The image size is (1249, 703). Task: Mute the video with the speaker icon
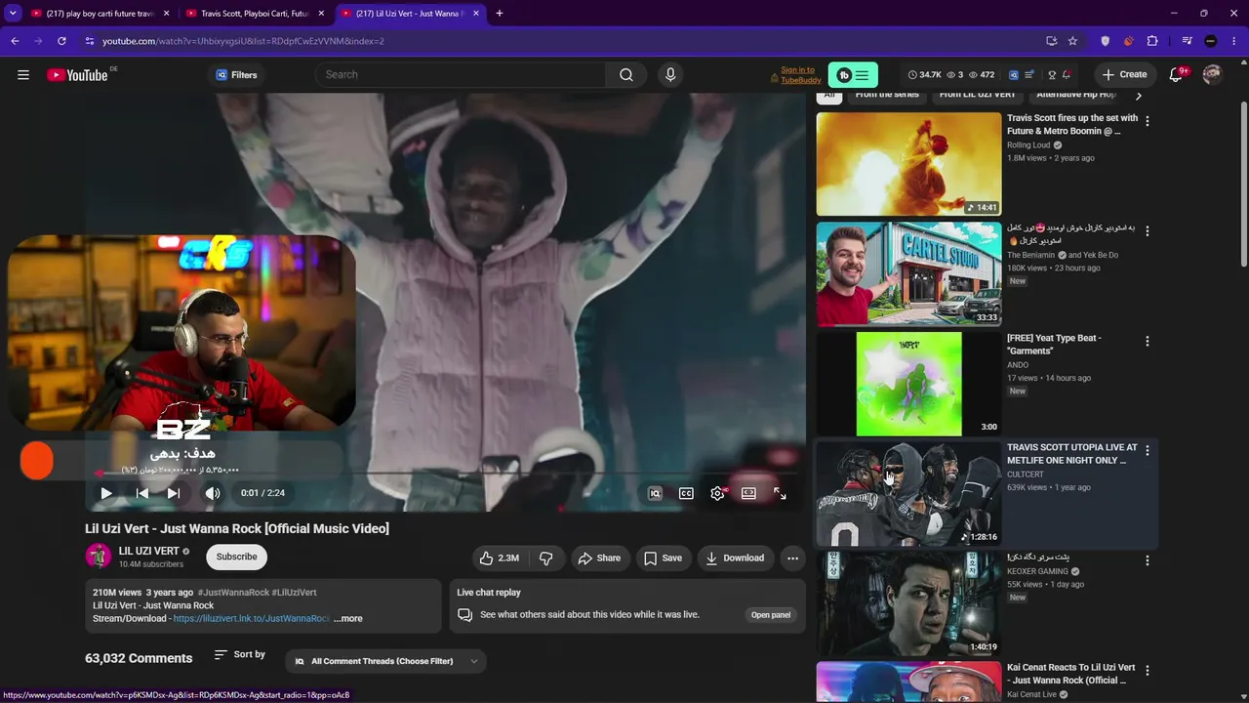click(x=213, y=494)
